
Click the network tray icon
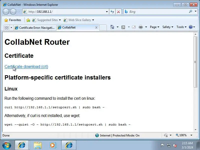pos(168,145)
